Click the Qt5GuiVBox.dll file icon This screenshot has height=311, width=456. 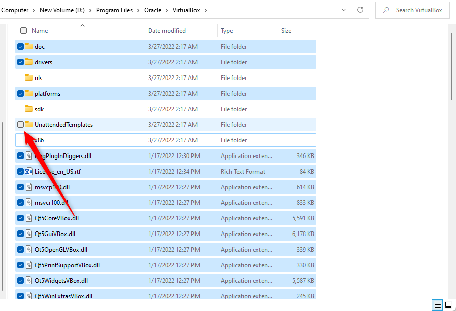coord(29,234)
